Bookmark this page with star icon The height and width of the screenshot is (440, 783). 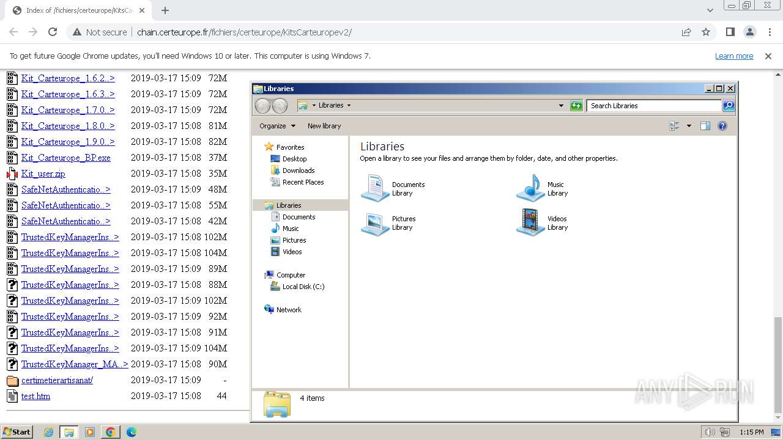pos(706,32)
